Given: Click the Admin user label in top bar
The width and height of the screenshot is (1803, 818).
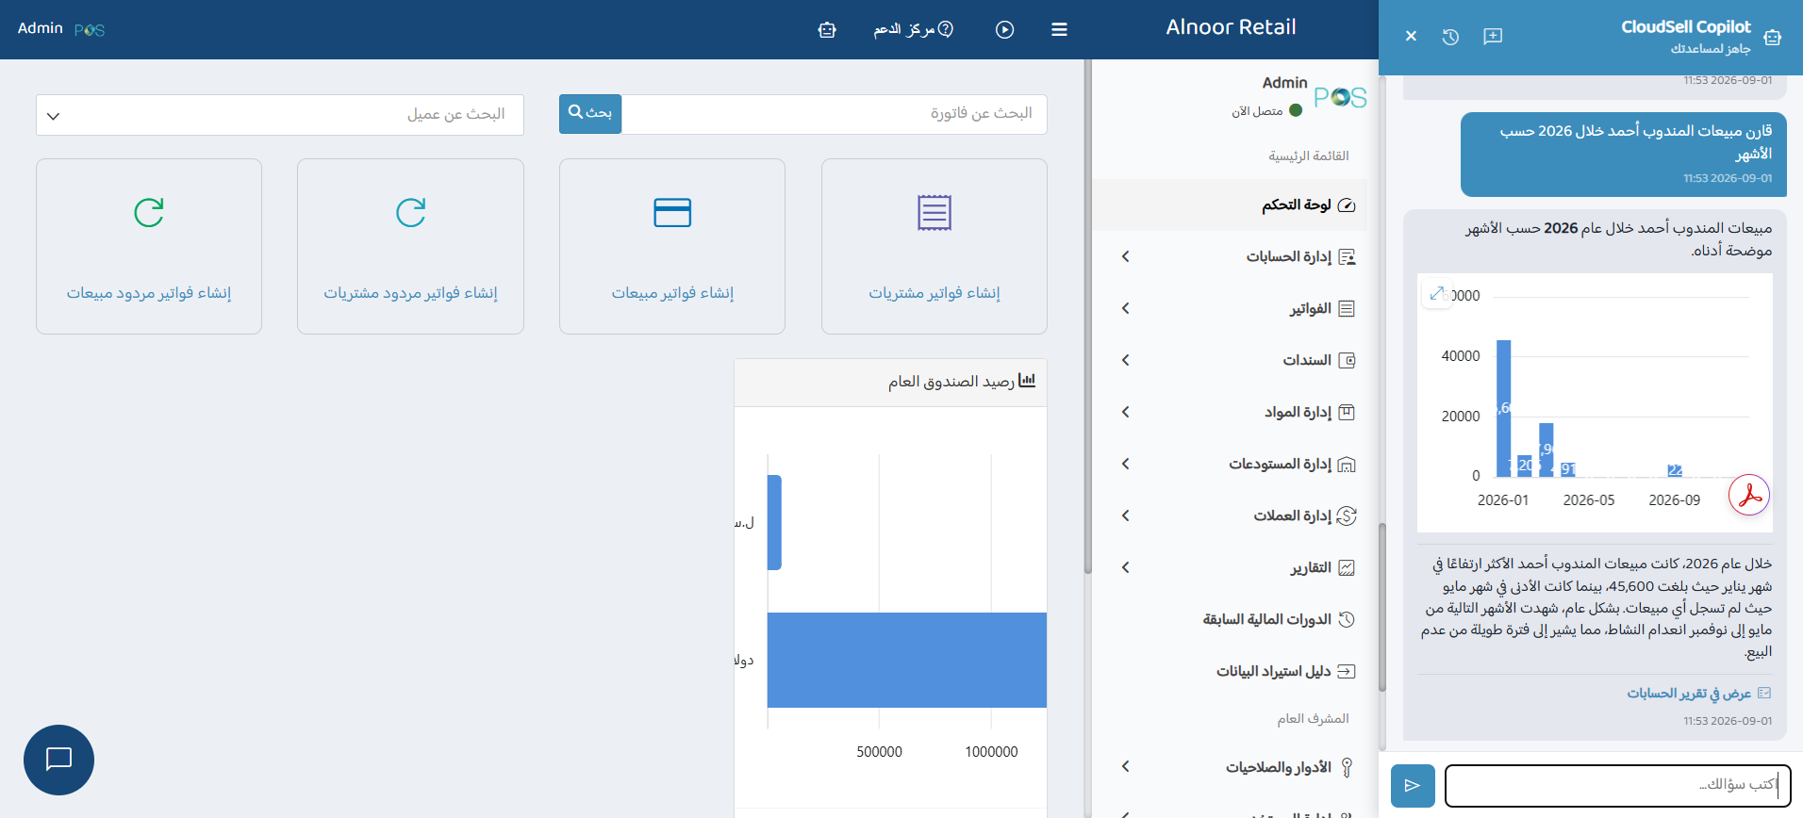Looking at the screenshot, I should (41, 28).
